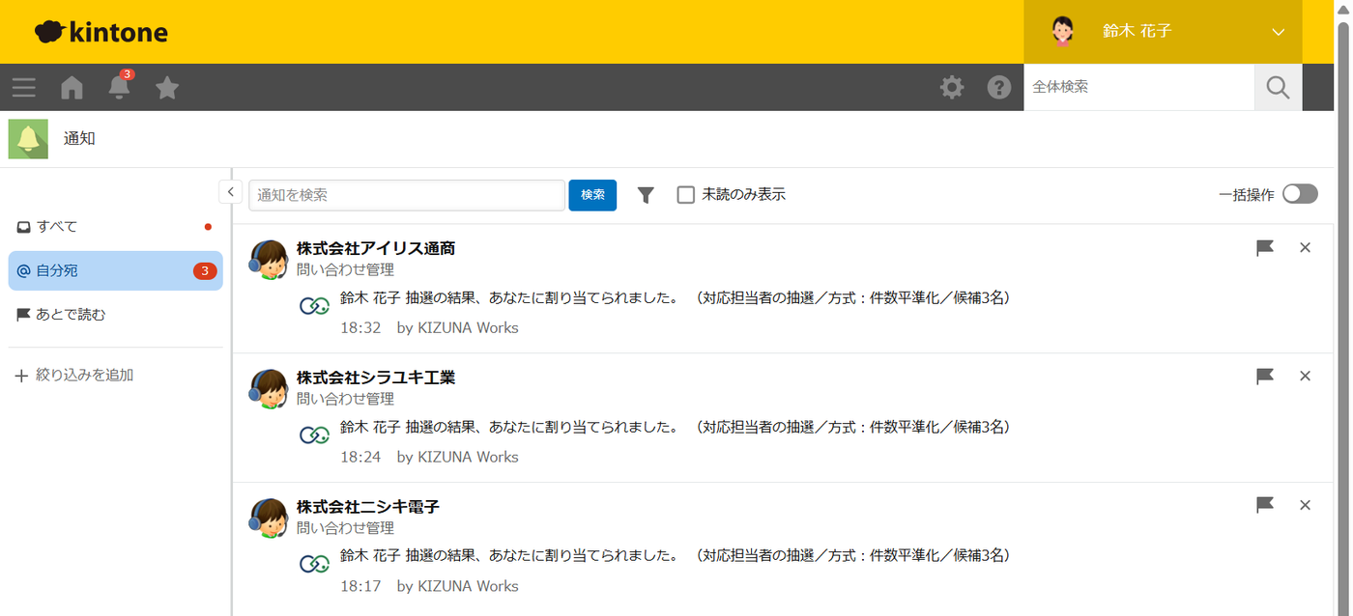Open 株式会社ニシキ電子 notification title
The width and height of the screenshot is (1353, 616).
tap(368, 507)
